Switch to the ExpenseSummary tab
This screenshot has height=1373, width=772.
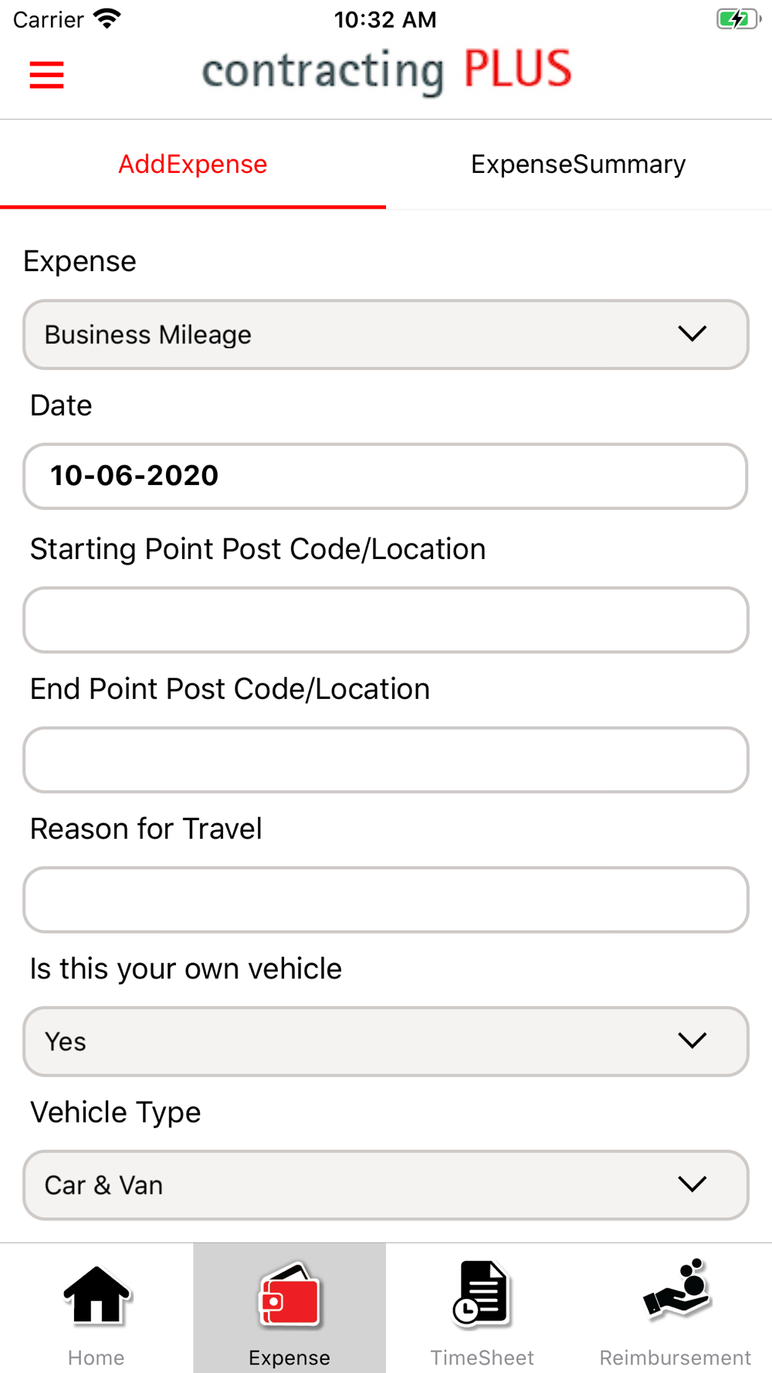point(579,164)
